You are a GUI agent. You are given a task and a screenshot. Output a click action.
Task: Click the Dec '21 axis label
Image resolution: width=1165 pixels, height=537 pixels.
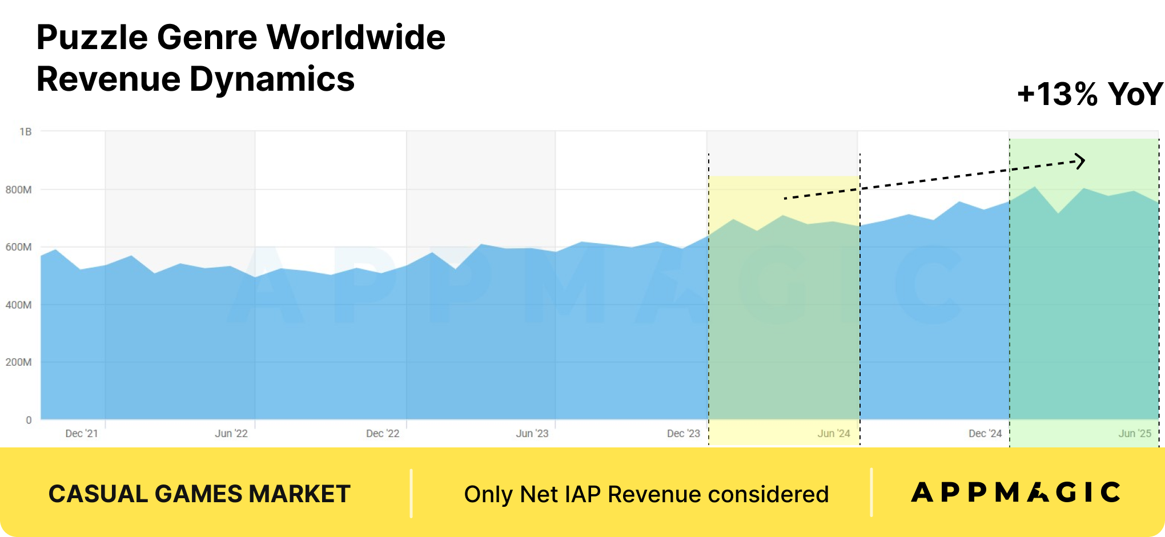[82, 434]
